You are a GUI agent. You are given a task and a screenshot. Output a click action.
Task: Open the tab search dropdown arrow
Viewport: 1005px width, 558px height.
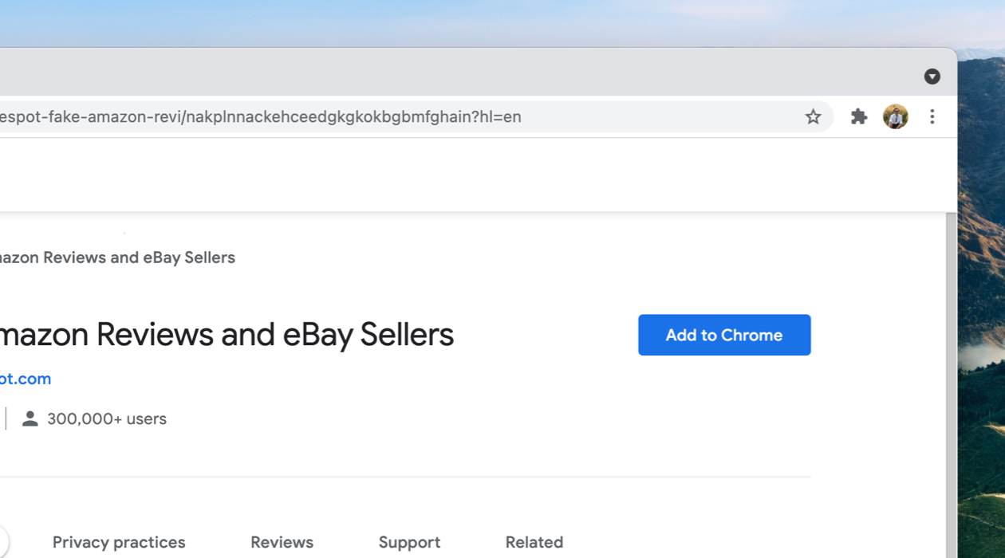pyautogui.click(x=932, y=77)
